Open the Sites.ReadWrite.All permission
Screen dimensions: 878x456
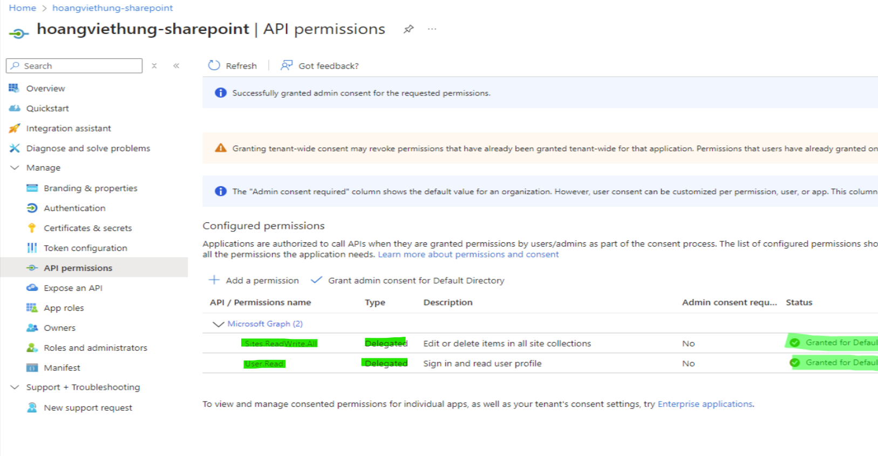[x=281, y=343]
